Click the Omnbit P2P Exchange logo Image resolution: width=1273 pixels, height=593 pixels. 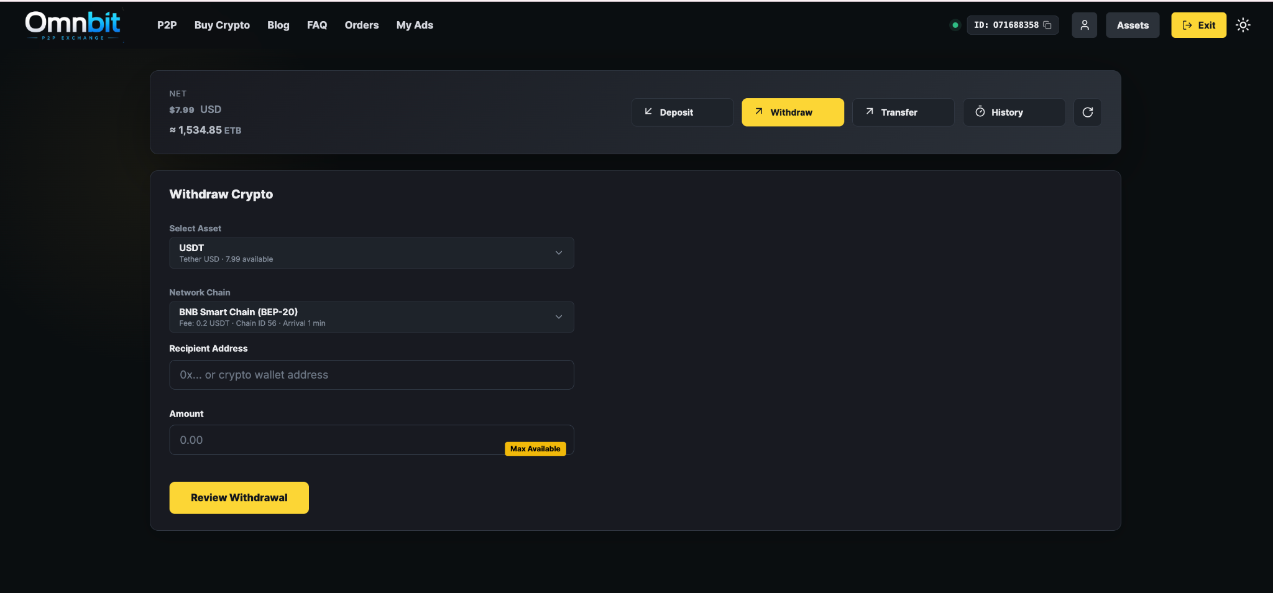73,25
